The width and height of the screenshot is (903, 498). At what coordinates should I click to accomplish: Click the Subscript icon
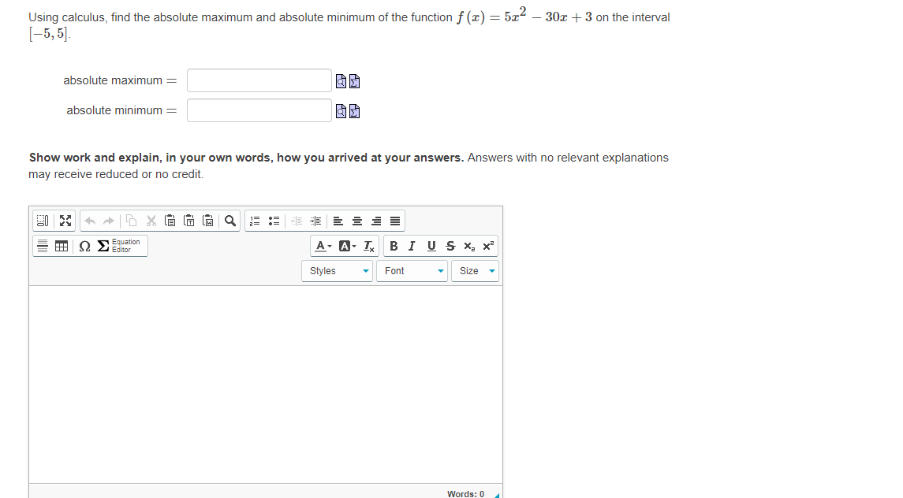click(468, 246)
